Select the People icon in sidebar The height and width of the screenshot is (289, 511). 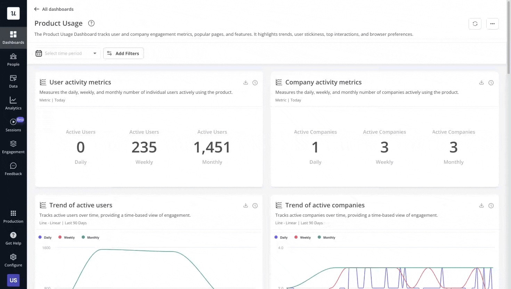(13, 59)
